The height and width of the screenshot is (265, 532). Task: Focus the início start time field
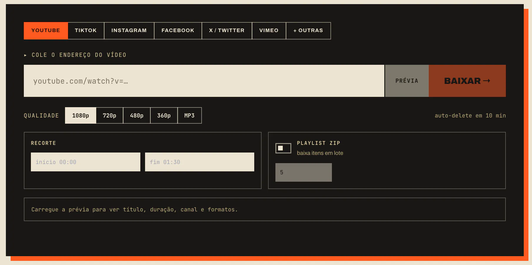(86, 162)
